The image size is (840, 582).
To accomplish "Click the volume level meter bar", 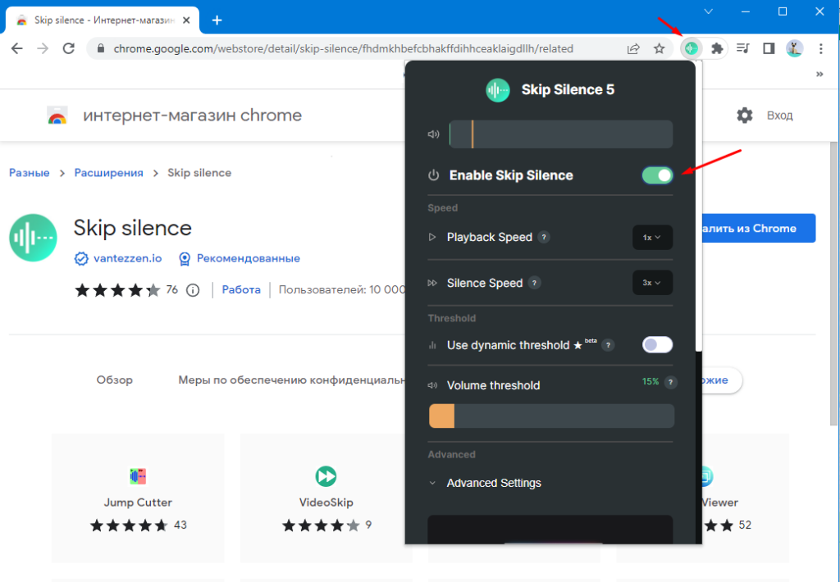I will [561, 134].
